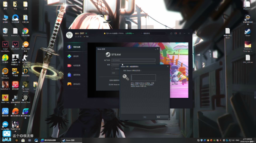
Task: Select the GPL_LGPL.txt file on desktop
Action: [248, 59]
